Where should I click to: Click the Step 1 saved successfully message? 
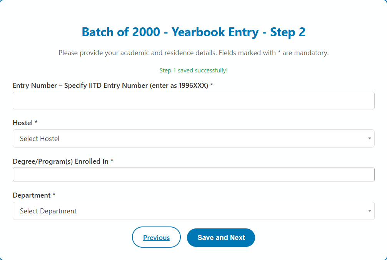click(193, 70)
